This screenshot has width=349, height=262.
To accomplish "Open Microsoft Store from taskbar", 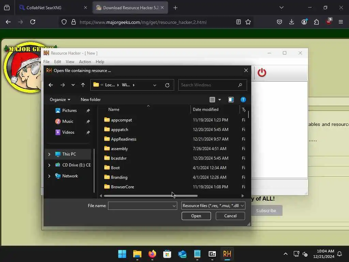I will (167, 254).
